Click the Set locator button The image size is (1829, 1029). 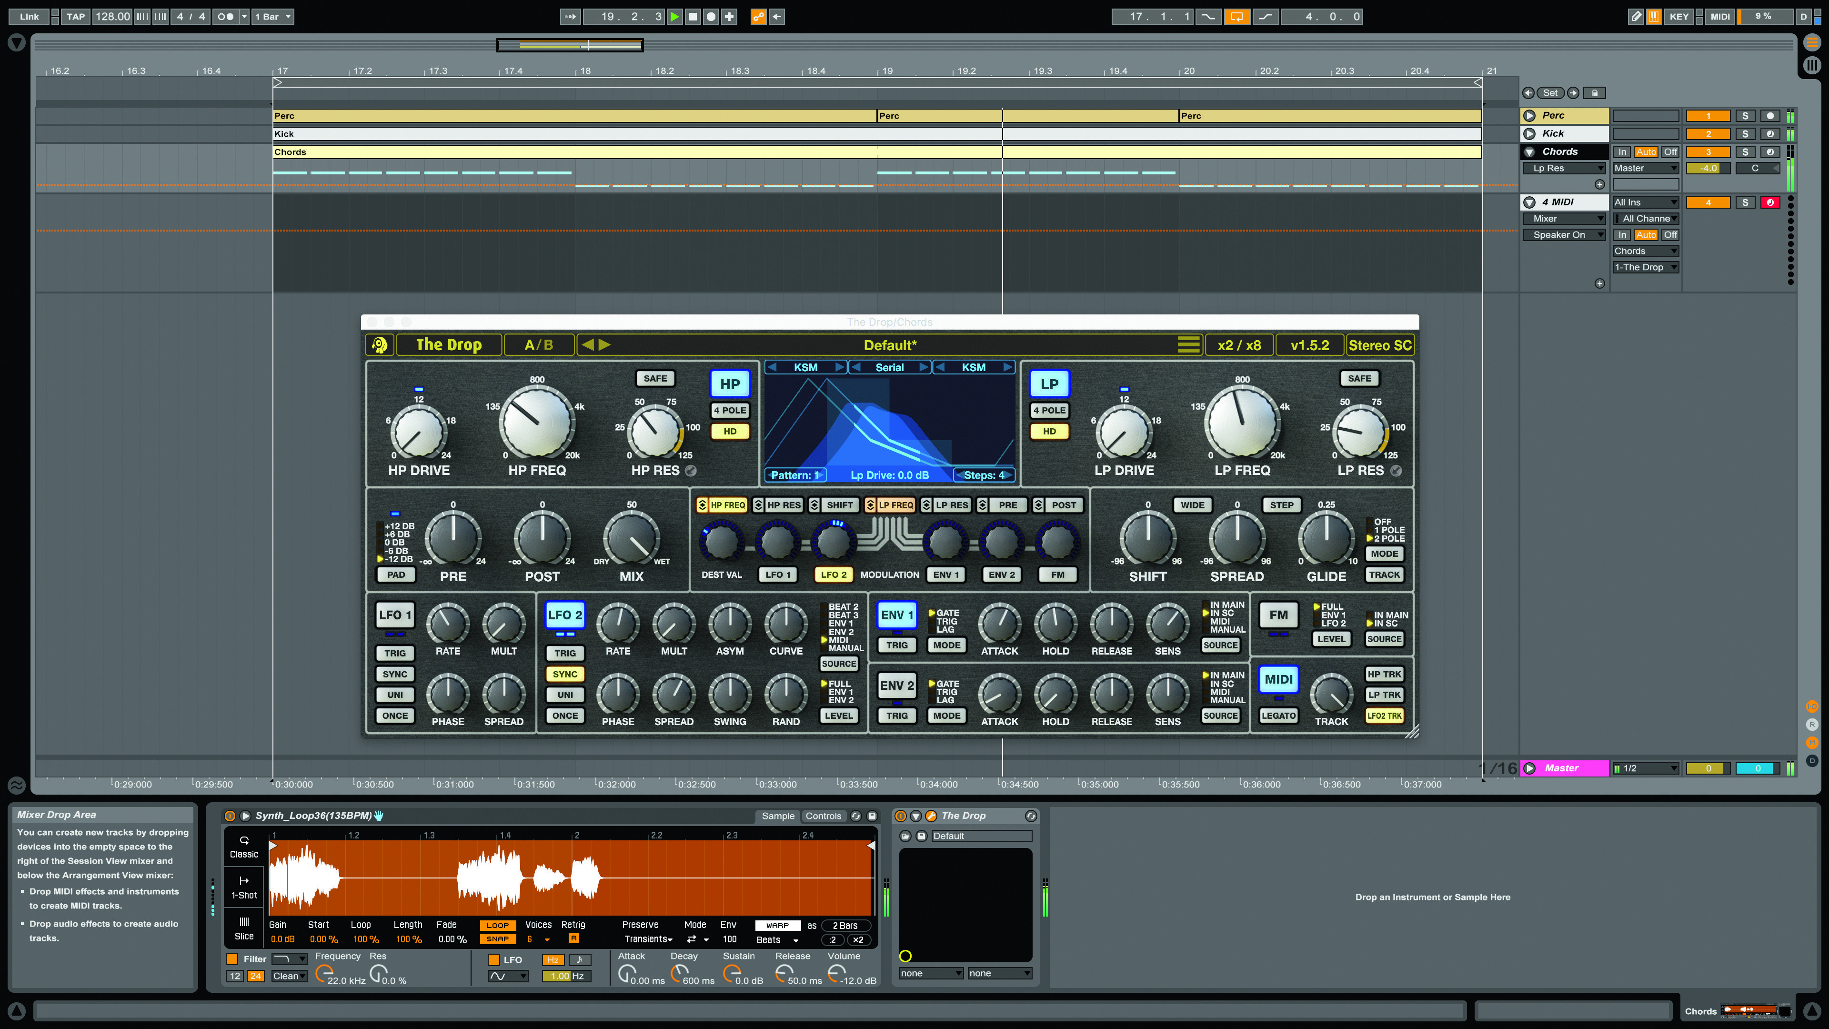[x=1550, y=93]
